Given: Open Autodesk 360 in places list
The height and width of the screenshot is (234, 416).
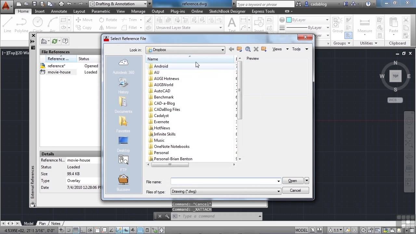Looking at the screenshot, I should [123, 67].
